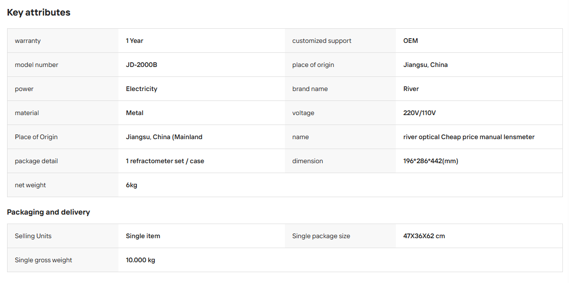Screen dimensions: 569x283
Task: Click the Key attributes heading
Action: click(x=39, y=13)
